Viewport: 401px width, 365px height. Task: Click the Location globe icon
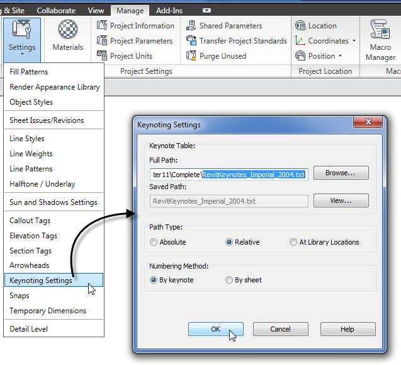click(x=300, y=25)
